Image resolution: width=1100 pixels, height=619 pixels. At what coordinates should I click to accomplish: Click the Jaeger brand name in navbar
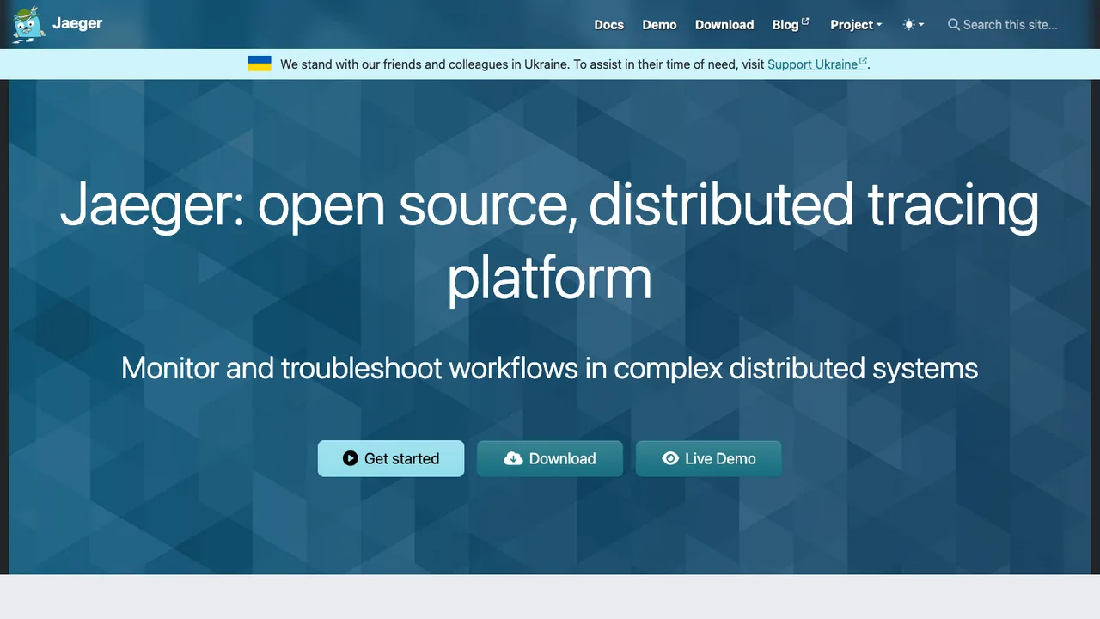[x=77, y=23]
